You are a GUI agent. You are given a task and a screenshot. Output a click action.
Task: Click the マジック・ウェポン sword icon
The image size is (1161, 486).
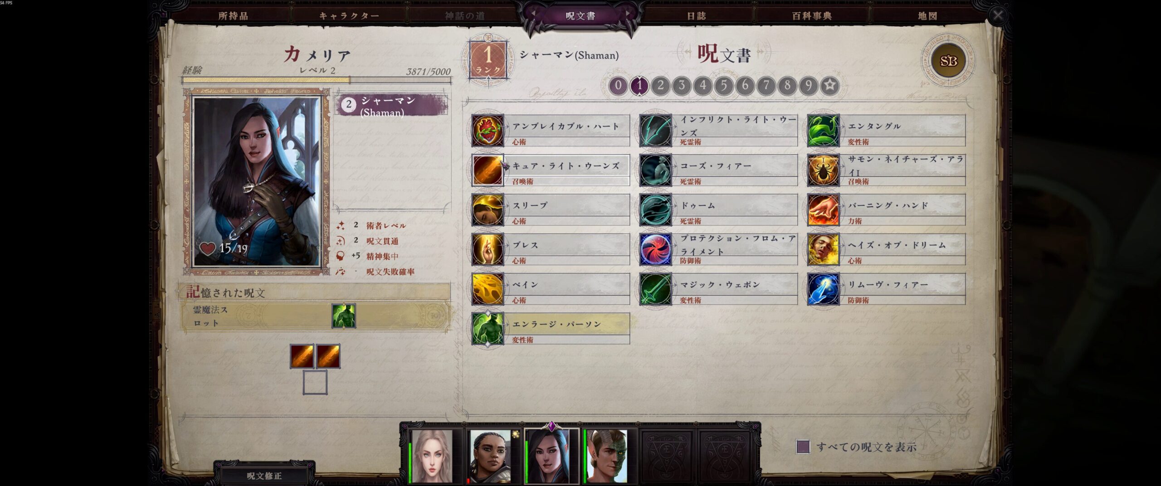click(655, 289)
